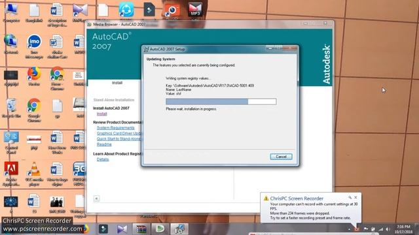The height and width of the screenshot is (235, 419).
Task: Open the SHAREit desktop shortcut
Action: point(126,10)
